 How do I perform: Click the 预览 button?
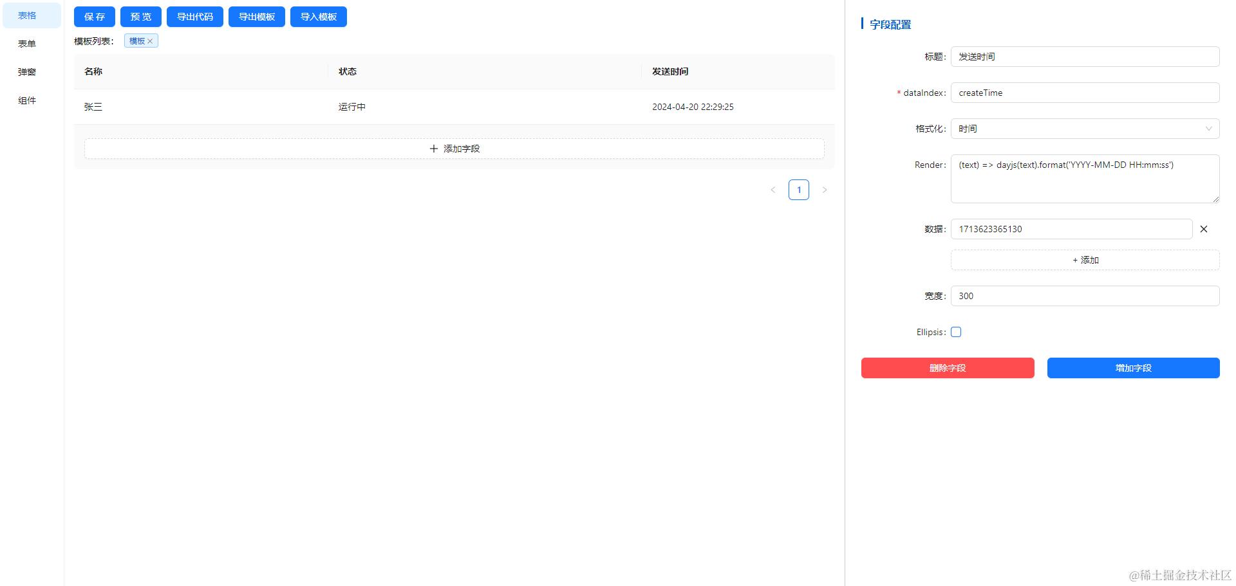[x=141, y=17]
